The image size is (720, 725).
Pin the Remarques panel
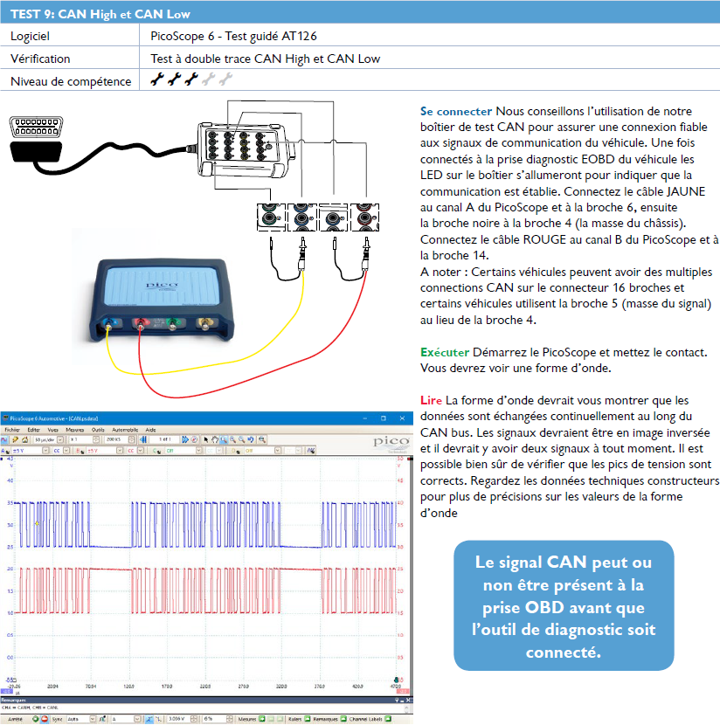[397, 700]
